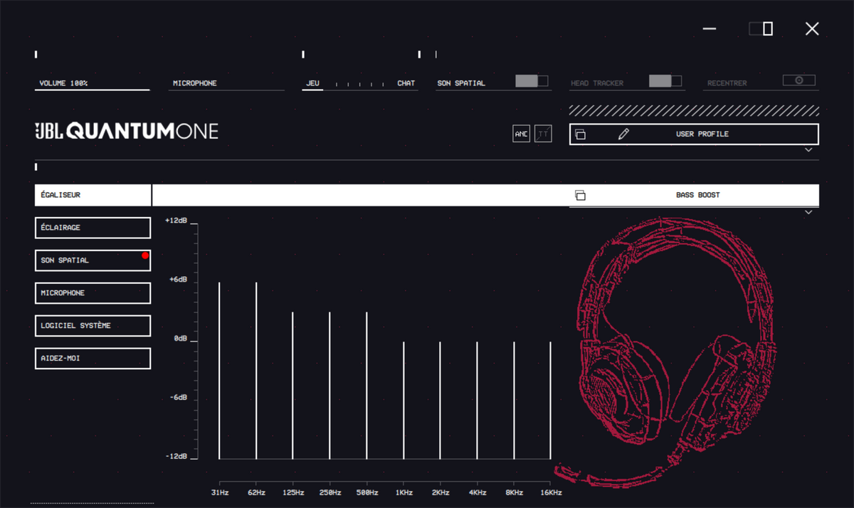This screenshot has height=508, width=854.
Task: Click the 62Hz equalizer band bar
Action: [x=256, y=371]
